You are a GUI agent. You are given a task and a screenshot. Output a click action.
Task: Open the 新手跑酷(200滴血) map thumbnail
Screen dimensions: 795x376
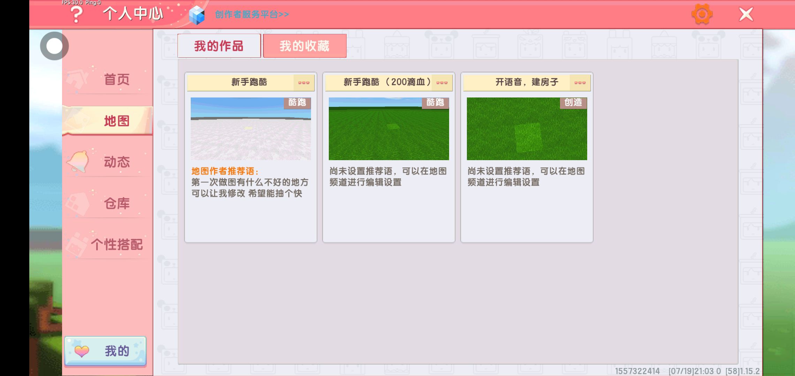[x=389, y=129]
